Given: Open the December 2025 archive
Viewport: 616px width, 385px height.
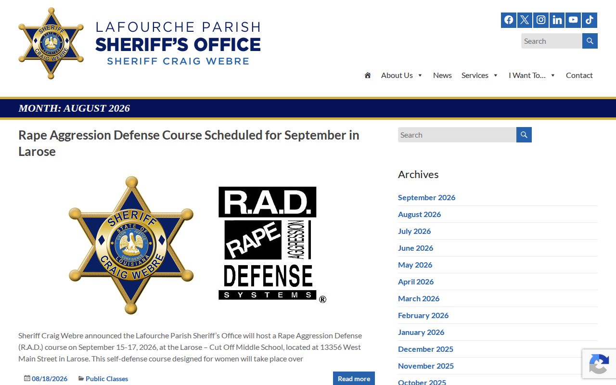Looking at the screenshot, I should pos(425,349).
